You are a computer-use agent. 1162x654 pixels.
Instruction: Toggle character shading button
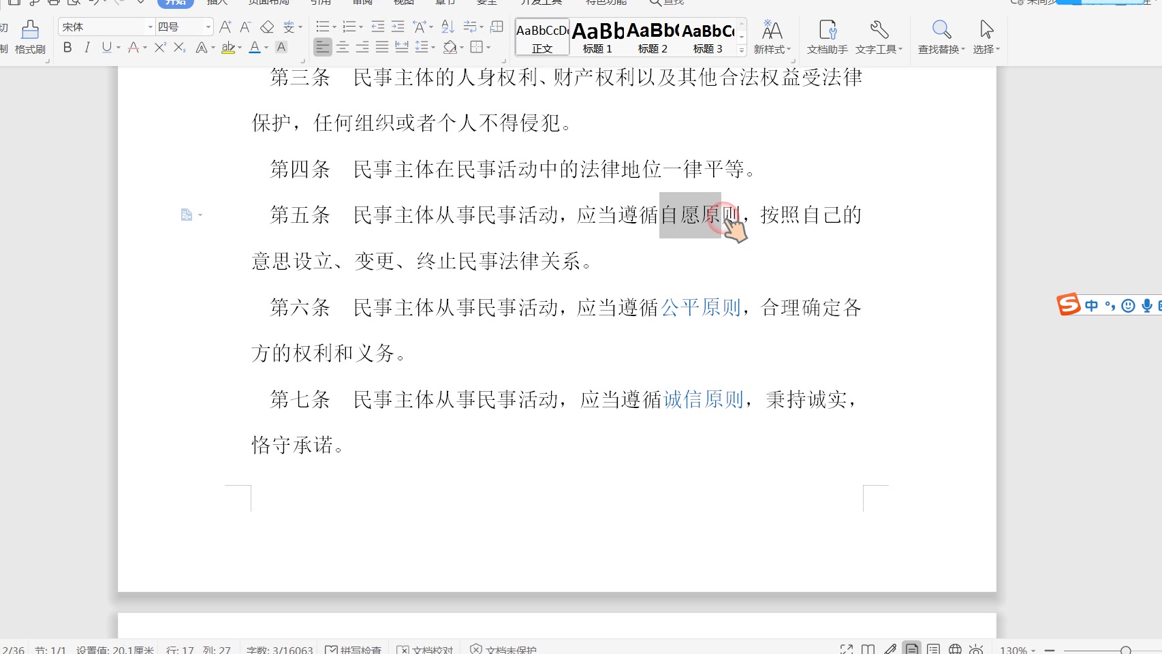point(281,47)
